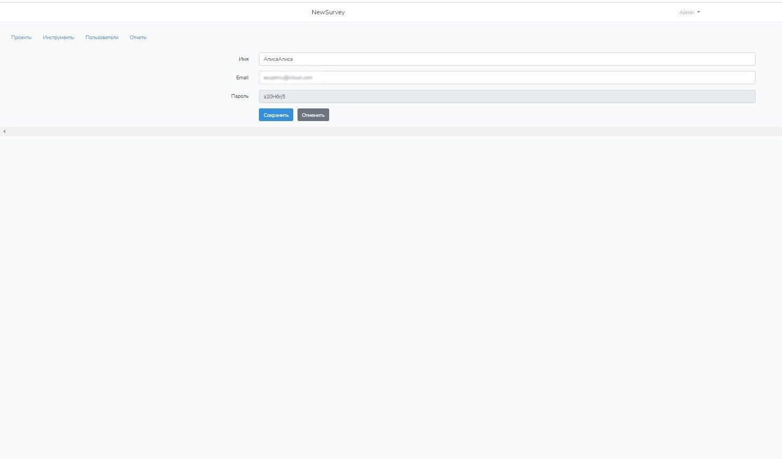782x459 pixels.
Task: Click the greyed-out Пароль field
Action: click(x=506, y=96)
